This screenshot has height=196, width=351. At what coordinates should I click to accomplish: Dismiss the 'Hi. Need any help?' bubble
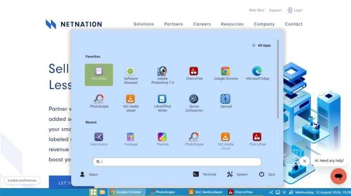304,161
